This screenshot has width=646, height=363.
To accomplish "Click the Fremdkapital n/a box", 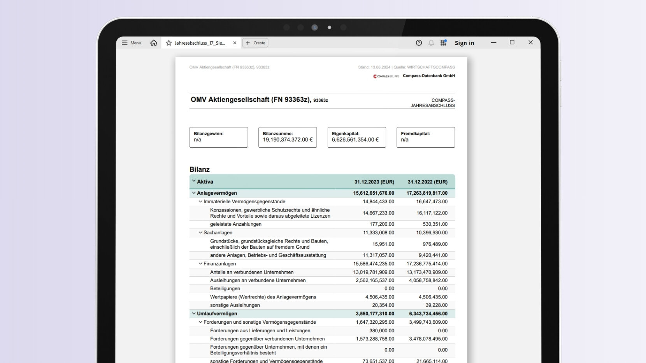I will (x=426, y=137).
